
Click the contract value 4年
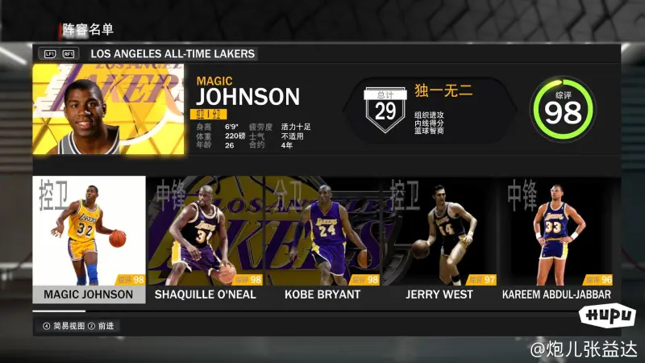(287, 145)
